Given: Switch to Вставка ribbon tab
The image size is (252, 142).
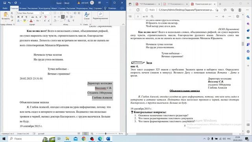Looking at the screenshot, I should tap(23, 8).
